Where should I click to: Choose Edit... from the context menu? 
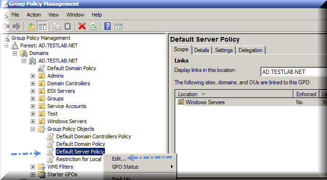coord(119,159)
